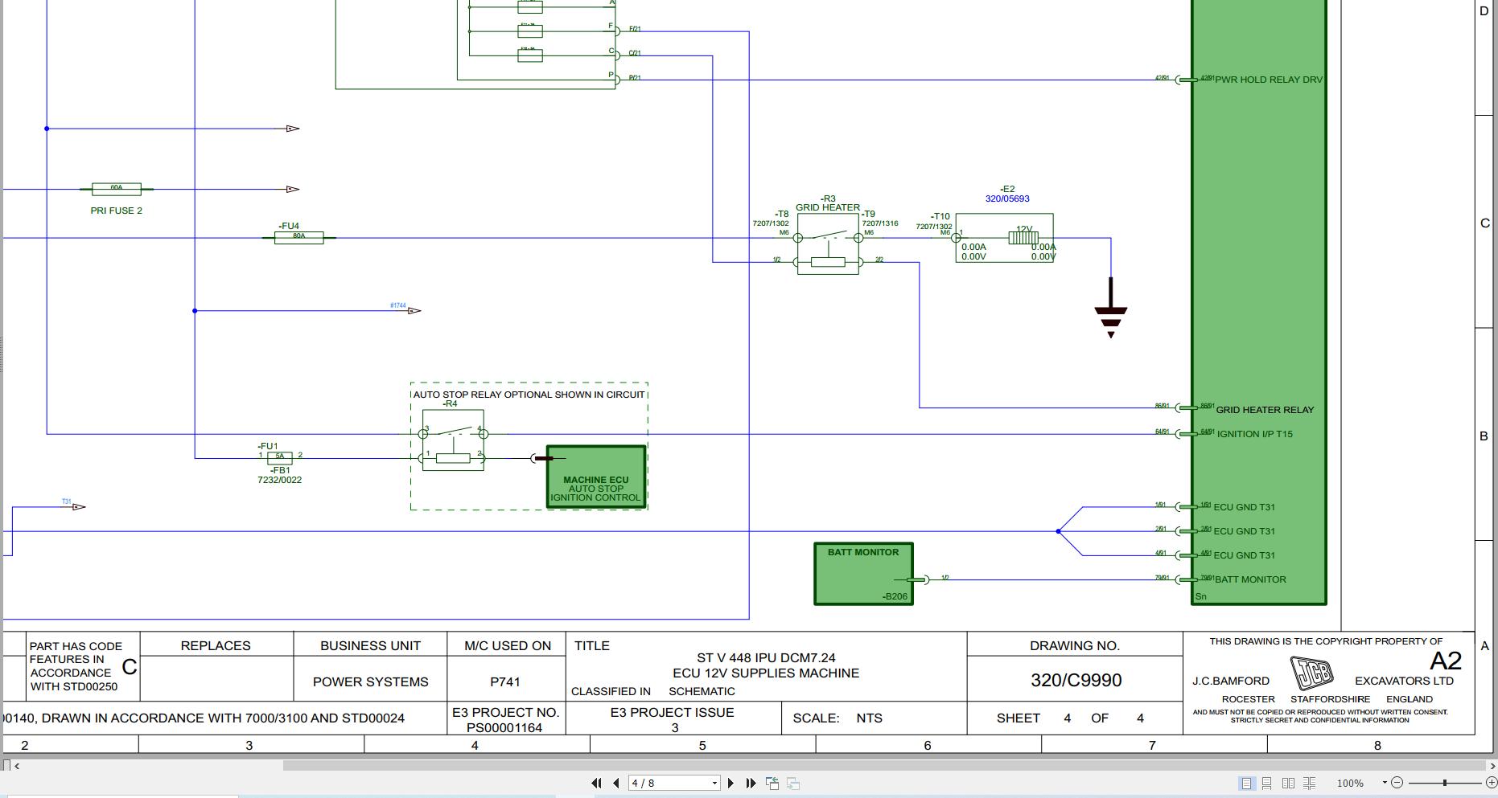Open the forward view navigation icon
Viewport: 1498px width, 798px height.
793,781
